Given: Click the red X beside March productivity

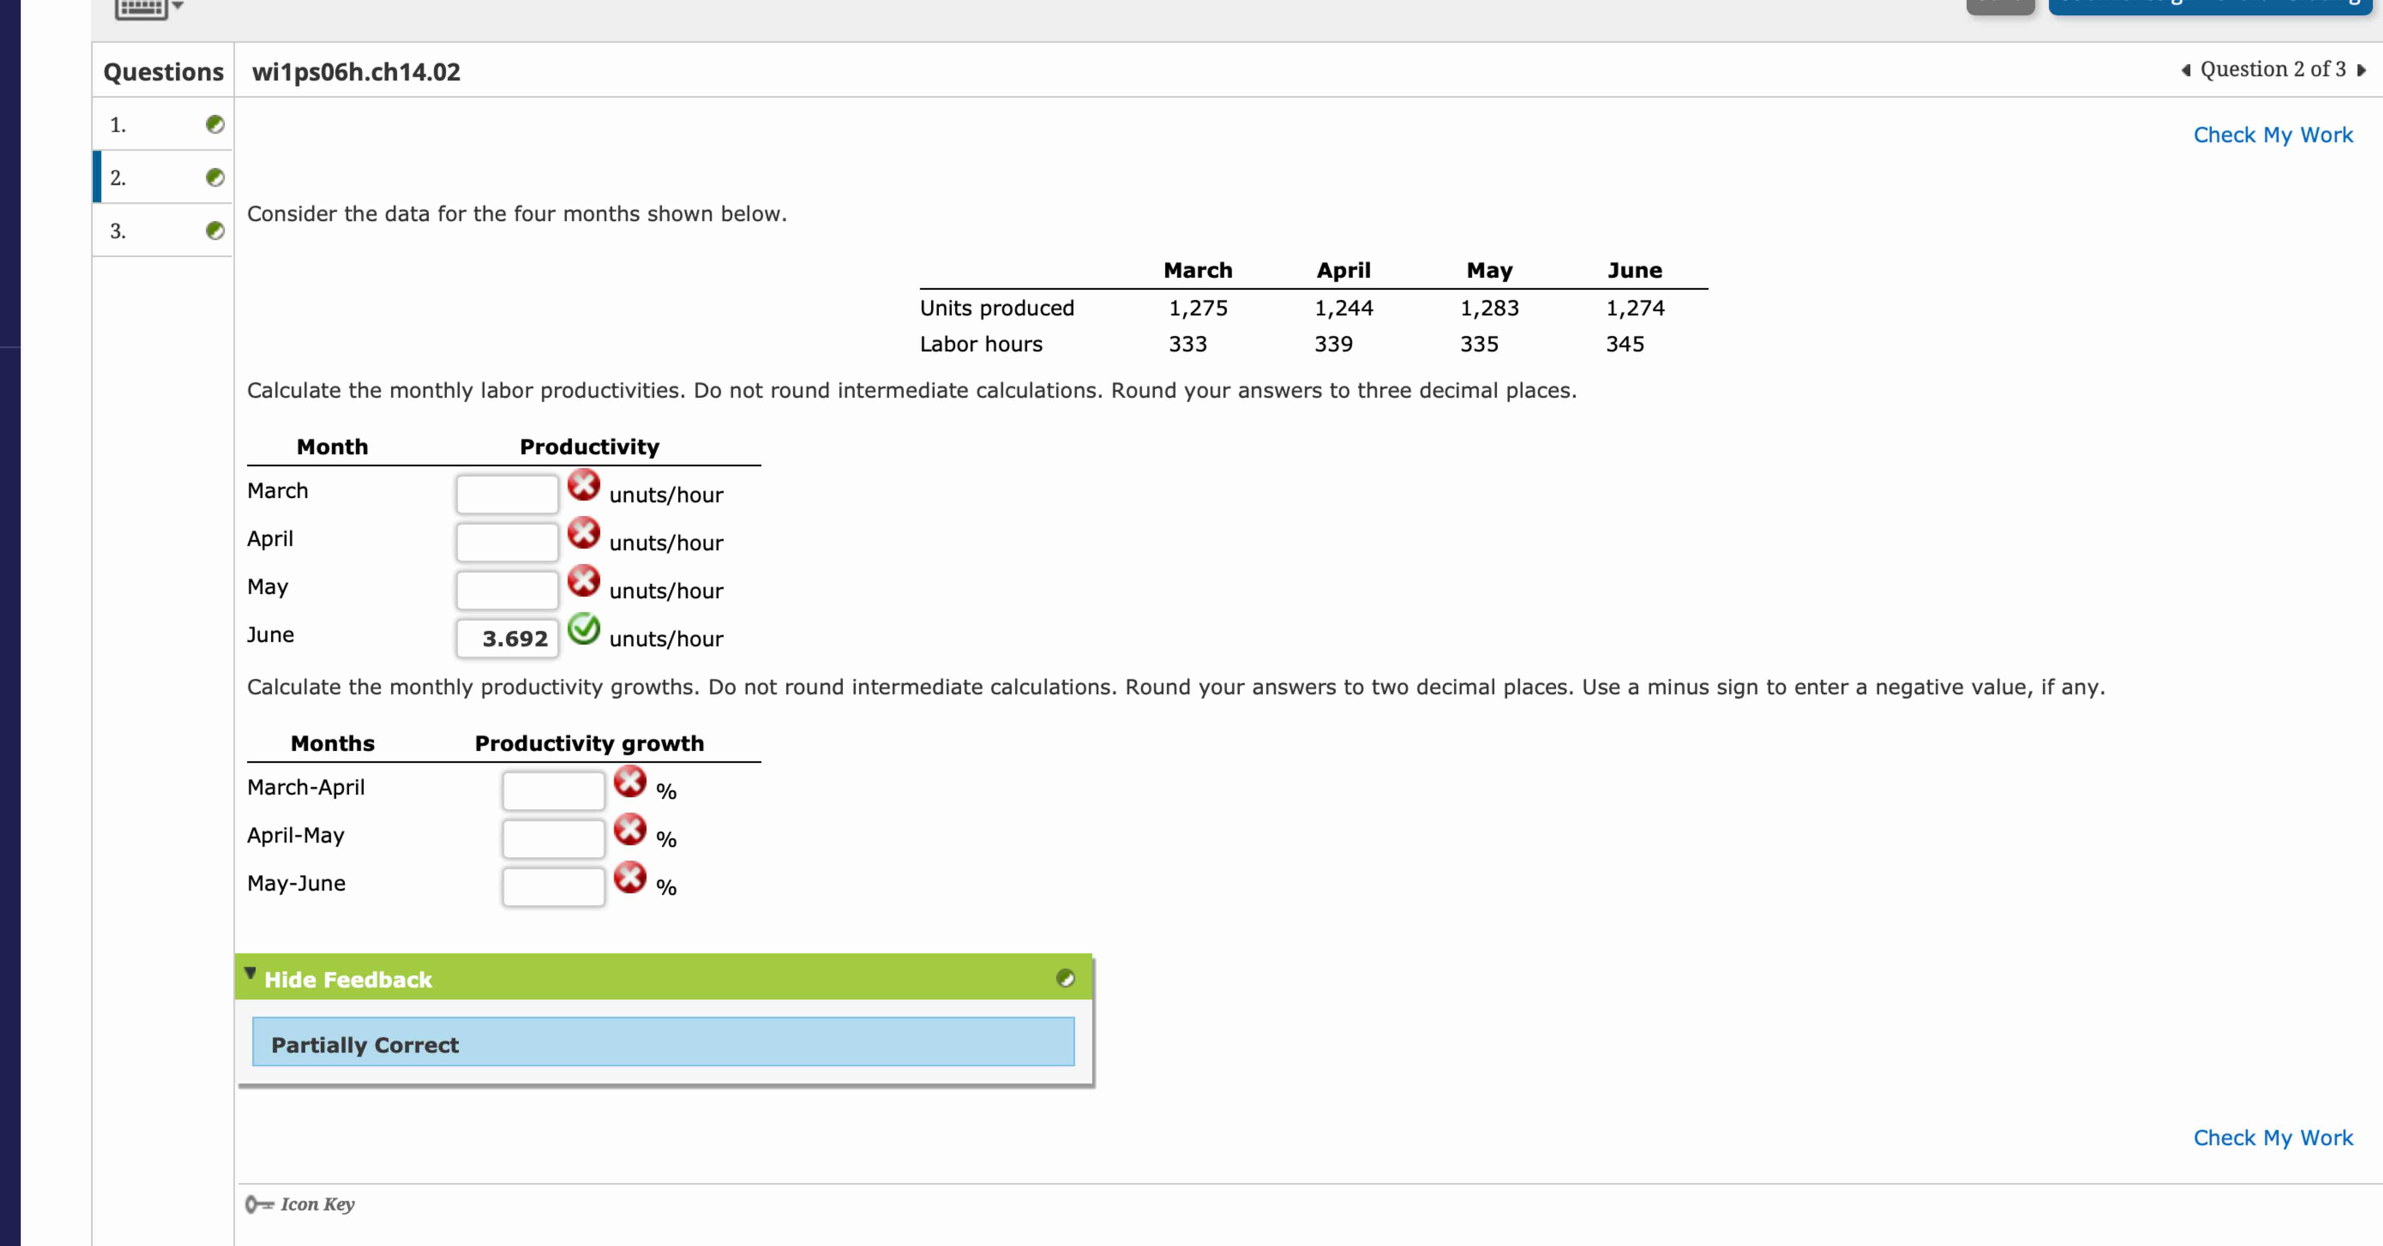Looking at the screenshot, I should [583, 485].
